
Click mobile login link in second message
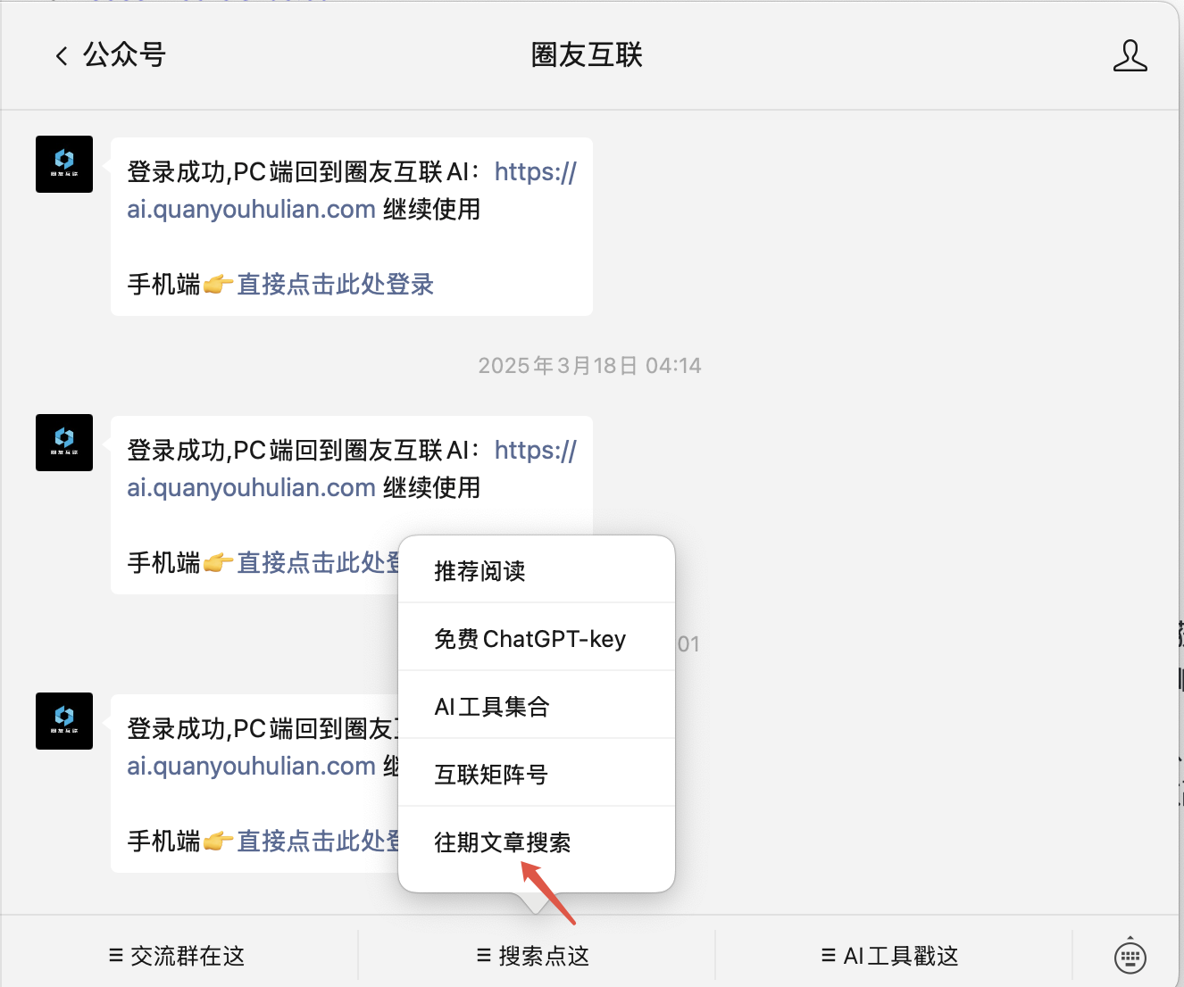coord(317,562)
